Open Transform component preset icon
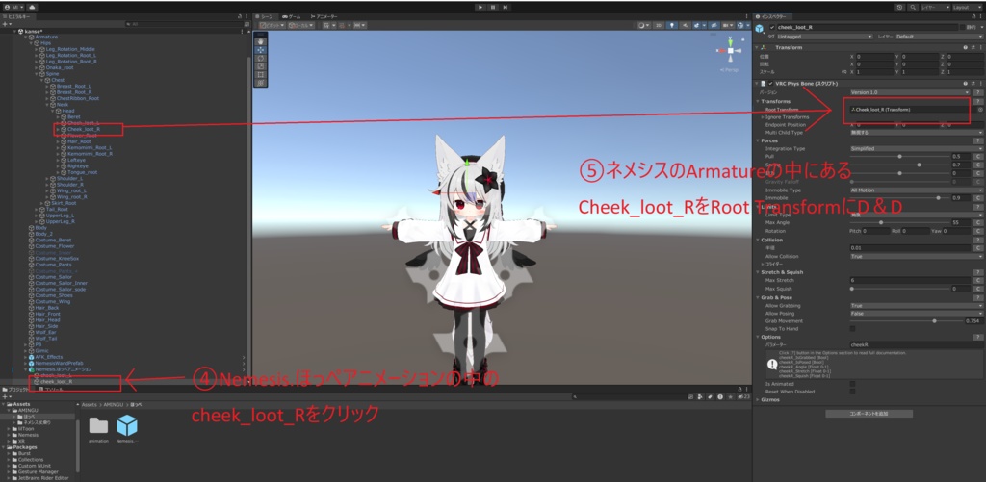 click(973, 47)
